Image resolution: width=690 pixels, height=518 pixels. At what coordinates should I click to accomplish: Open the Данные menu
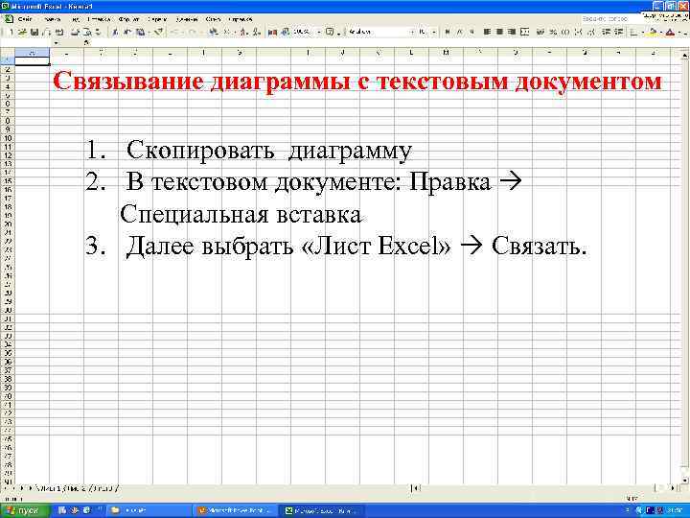(187, 19)
